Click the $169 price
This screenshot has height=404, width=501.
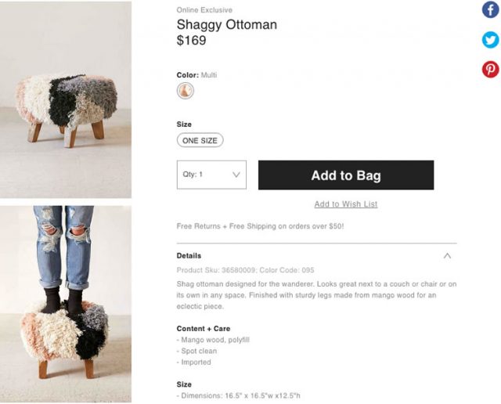click(x=192, y=40)
